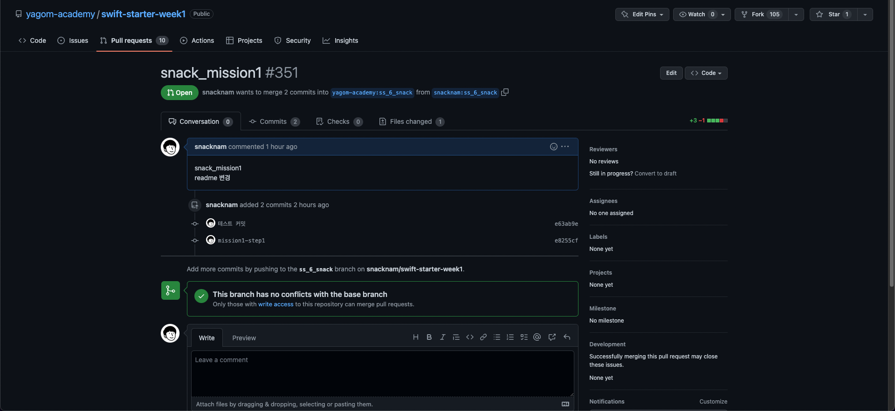Insert heading with the H toolbar icon
The width and height of the screenshot is (895, 411).
[x=415, y=337]
